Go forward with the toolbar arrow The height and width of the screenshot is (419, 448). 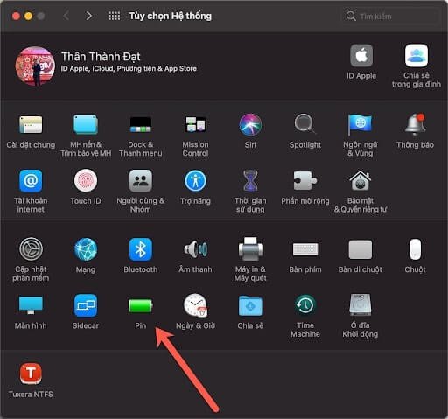(x=88, y=16)
